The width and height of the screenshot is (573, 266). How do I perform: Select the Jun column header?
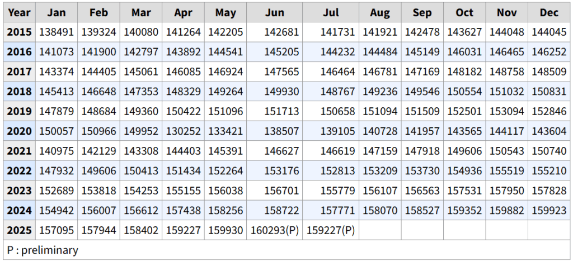274,12
